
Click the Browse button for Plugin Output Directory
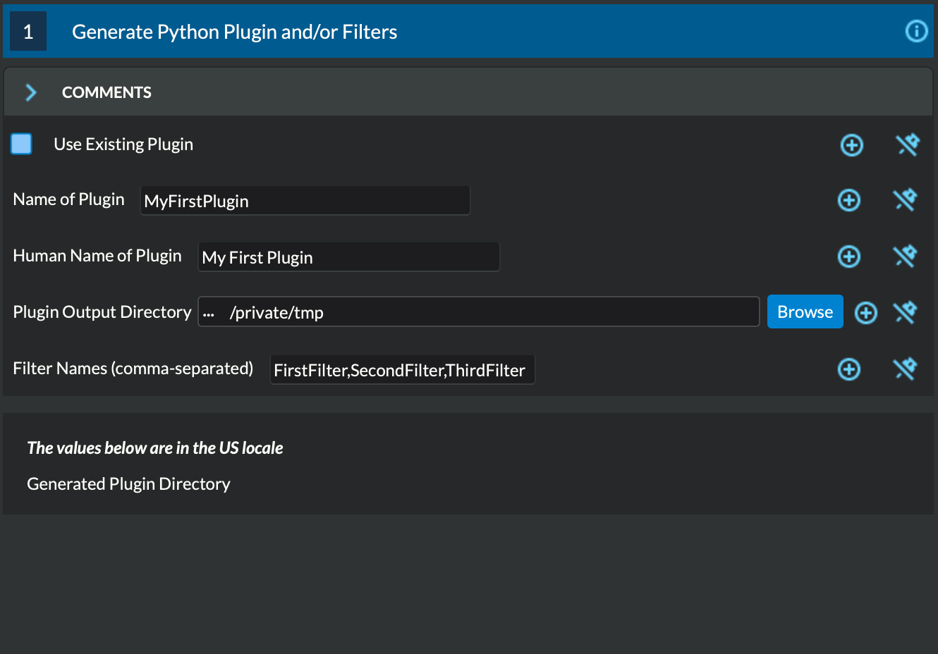805,311
